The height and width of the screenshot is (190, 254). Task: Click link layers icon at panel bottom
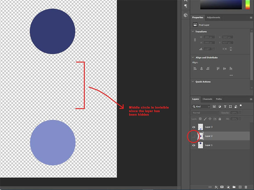coord(210,187)
